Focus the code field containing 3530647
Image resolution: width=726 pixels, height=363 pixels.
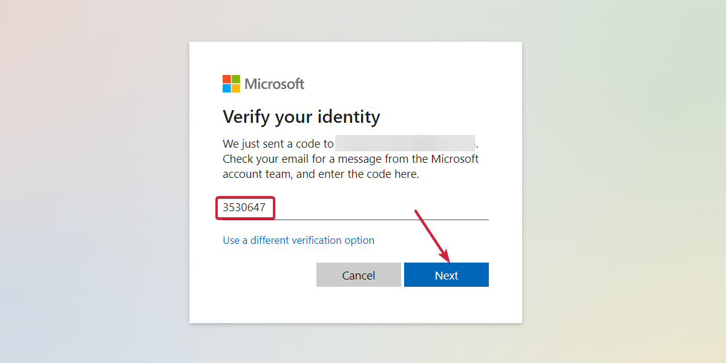point(244,208)
